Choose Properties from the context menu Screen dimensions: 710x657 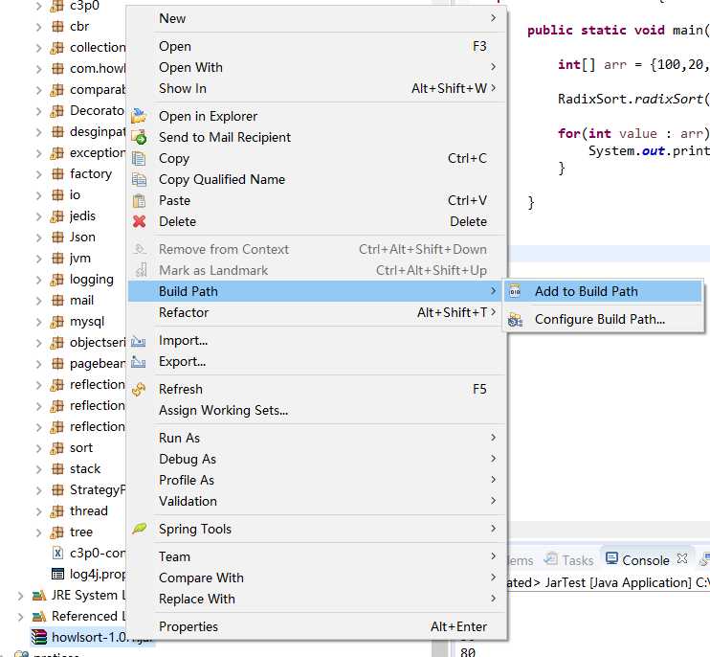[189, 626]
